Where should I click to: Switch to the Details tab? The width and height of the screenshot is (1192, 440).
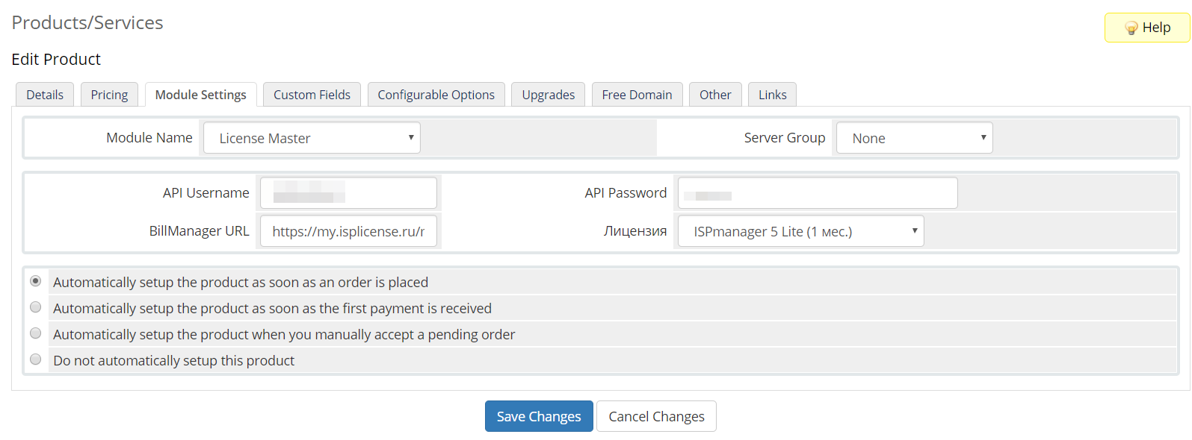point(45,95)
